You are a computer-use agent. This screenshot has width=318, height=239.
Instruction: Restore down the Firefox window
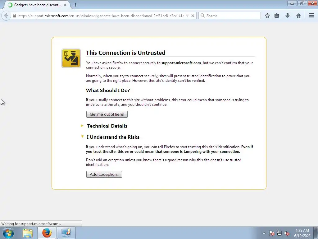tap(302, 3)
